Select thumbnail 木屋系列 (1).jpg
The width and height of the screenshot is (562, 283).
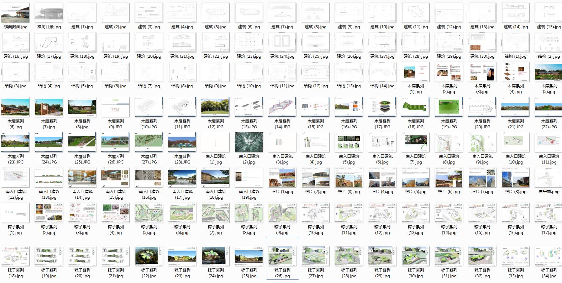[416, 72]
